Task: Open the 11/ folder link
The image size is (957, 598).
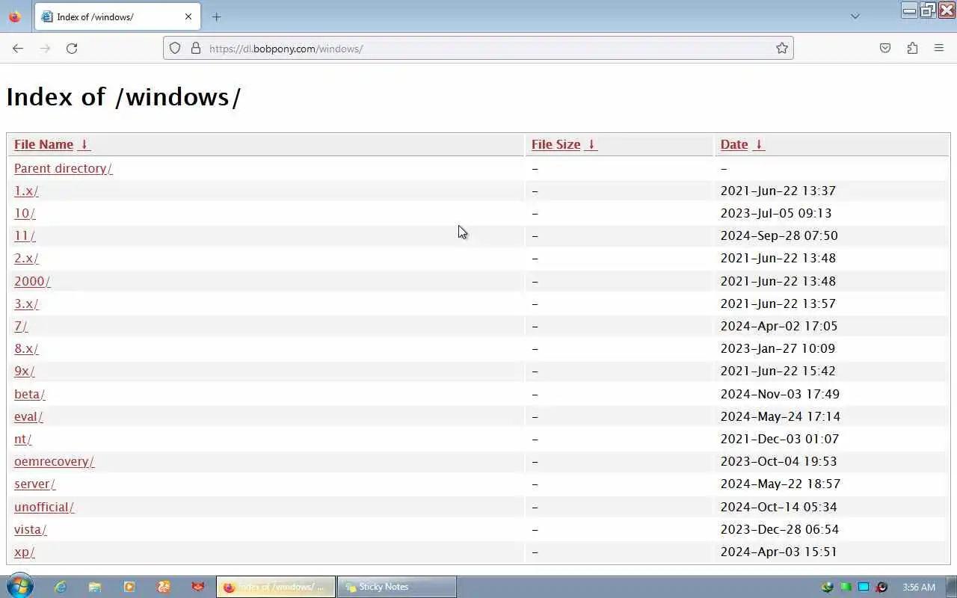Action: [x=25, y=235]
